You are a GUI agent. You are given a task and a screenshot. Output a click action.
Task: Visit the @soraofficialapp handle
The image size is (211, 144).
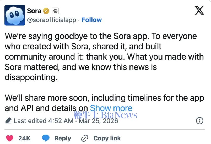(52, 20)
